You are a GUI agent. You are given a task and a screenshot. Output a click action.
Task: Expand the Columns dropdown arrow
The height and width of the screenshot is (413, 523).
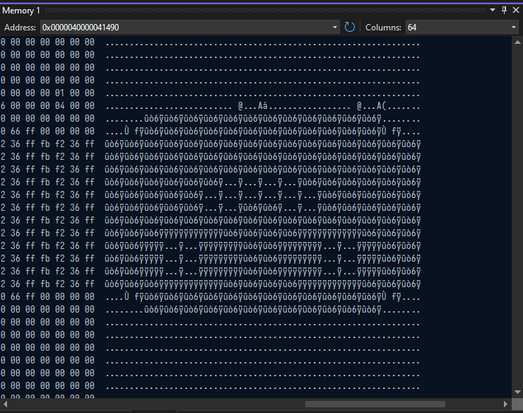(x=513, y=28)
